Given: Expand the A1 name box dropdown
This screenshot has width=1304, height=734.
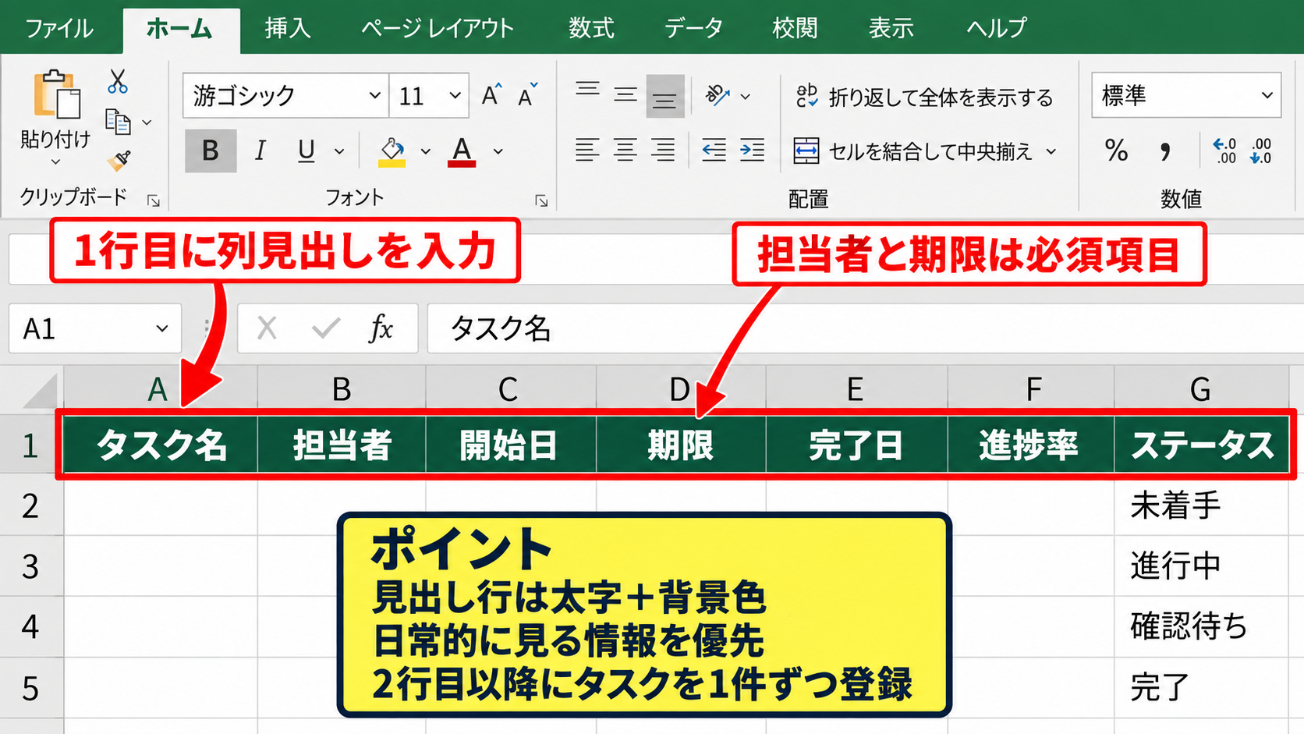Looking at the screenshot, I should pyautogui.click(x=161, y=328).
